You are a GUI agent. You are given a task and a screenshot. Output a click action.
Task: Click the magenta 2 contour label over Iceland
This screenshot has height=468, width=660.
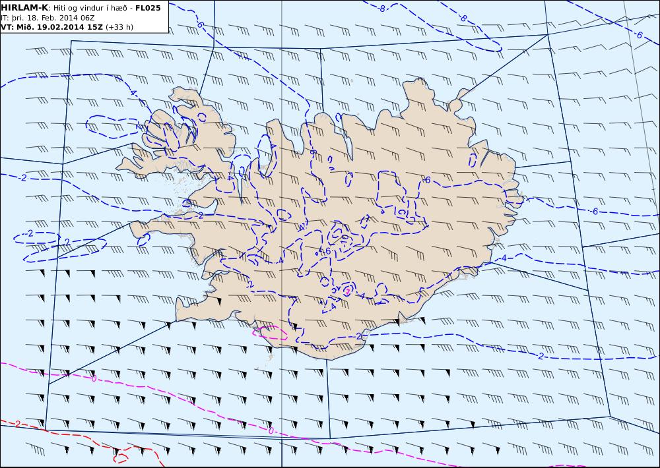348,291
